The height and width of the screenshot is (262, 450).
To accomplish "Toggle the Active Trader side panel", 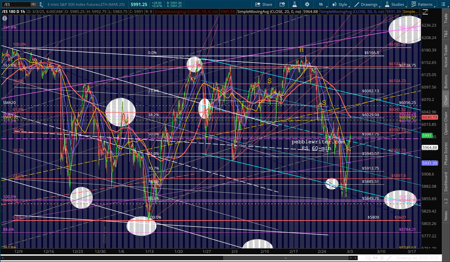I will [x=446, y=56].
